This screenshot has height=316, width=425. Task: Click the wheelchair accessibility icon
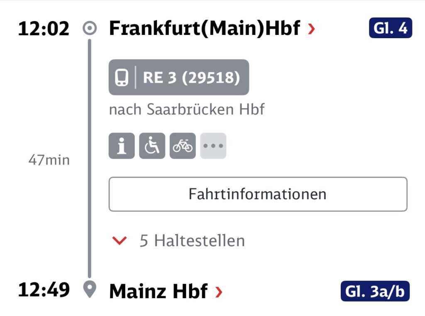coord(152,146)
